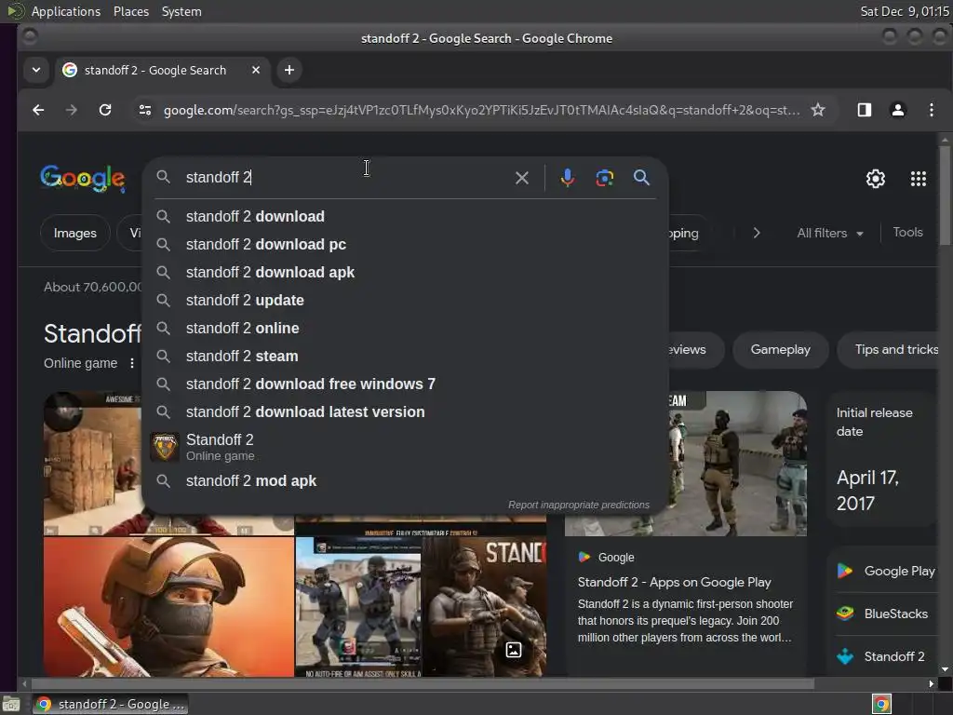The image size is (953, 715).
Task: Open Chrome side panel
Action: (x=865, y=110)
